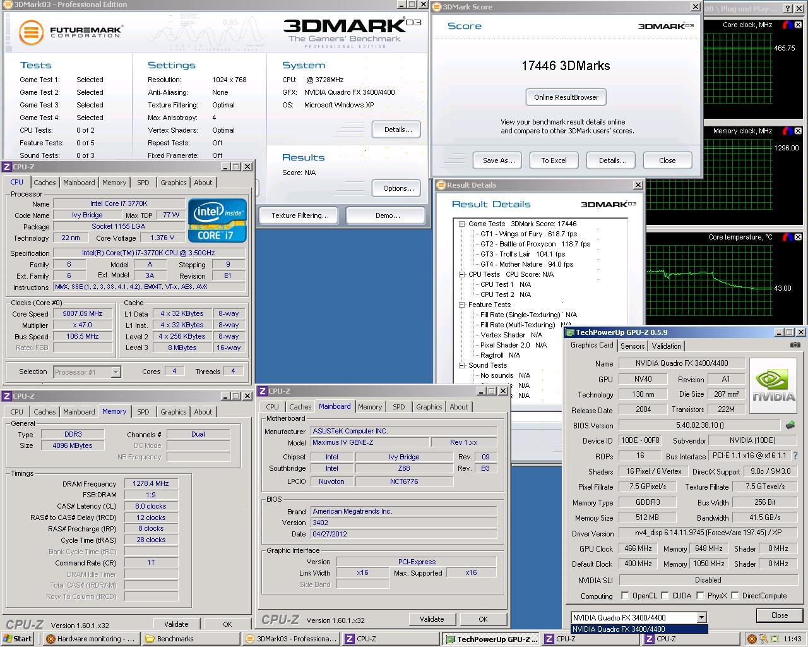Select NVIDIA Quadro FX 3400/4400 highlighted dropdown entry
808x647 pixels.
[x=639, y=629]
